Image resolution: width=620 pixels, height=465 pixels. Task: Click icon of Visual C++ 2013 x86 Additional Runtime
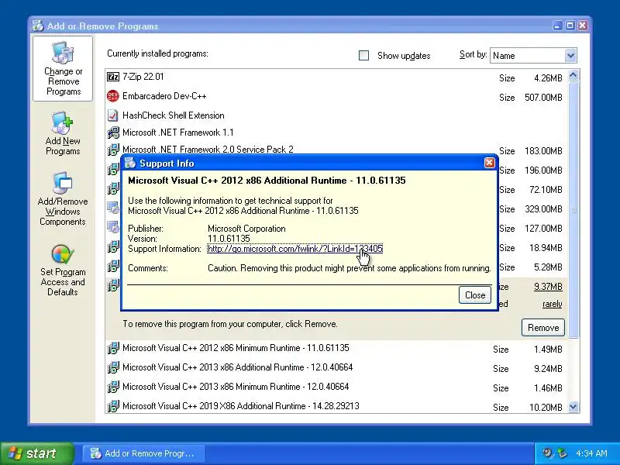[113, 367]
